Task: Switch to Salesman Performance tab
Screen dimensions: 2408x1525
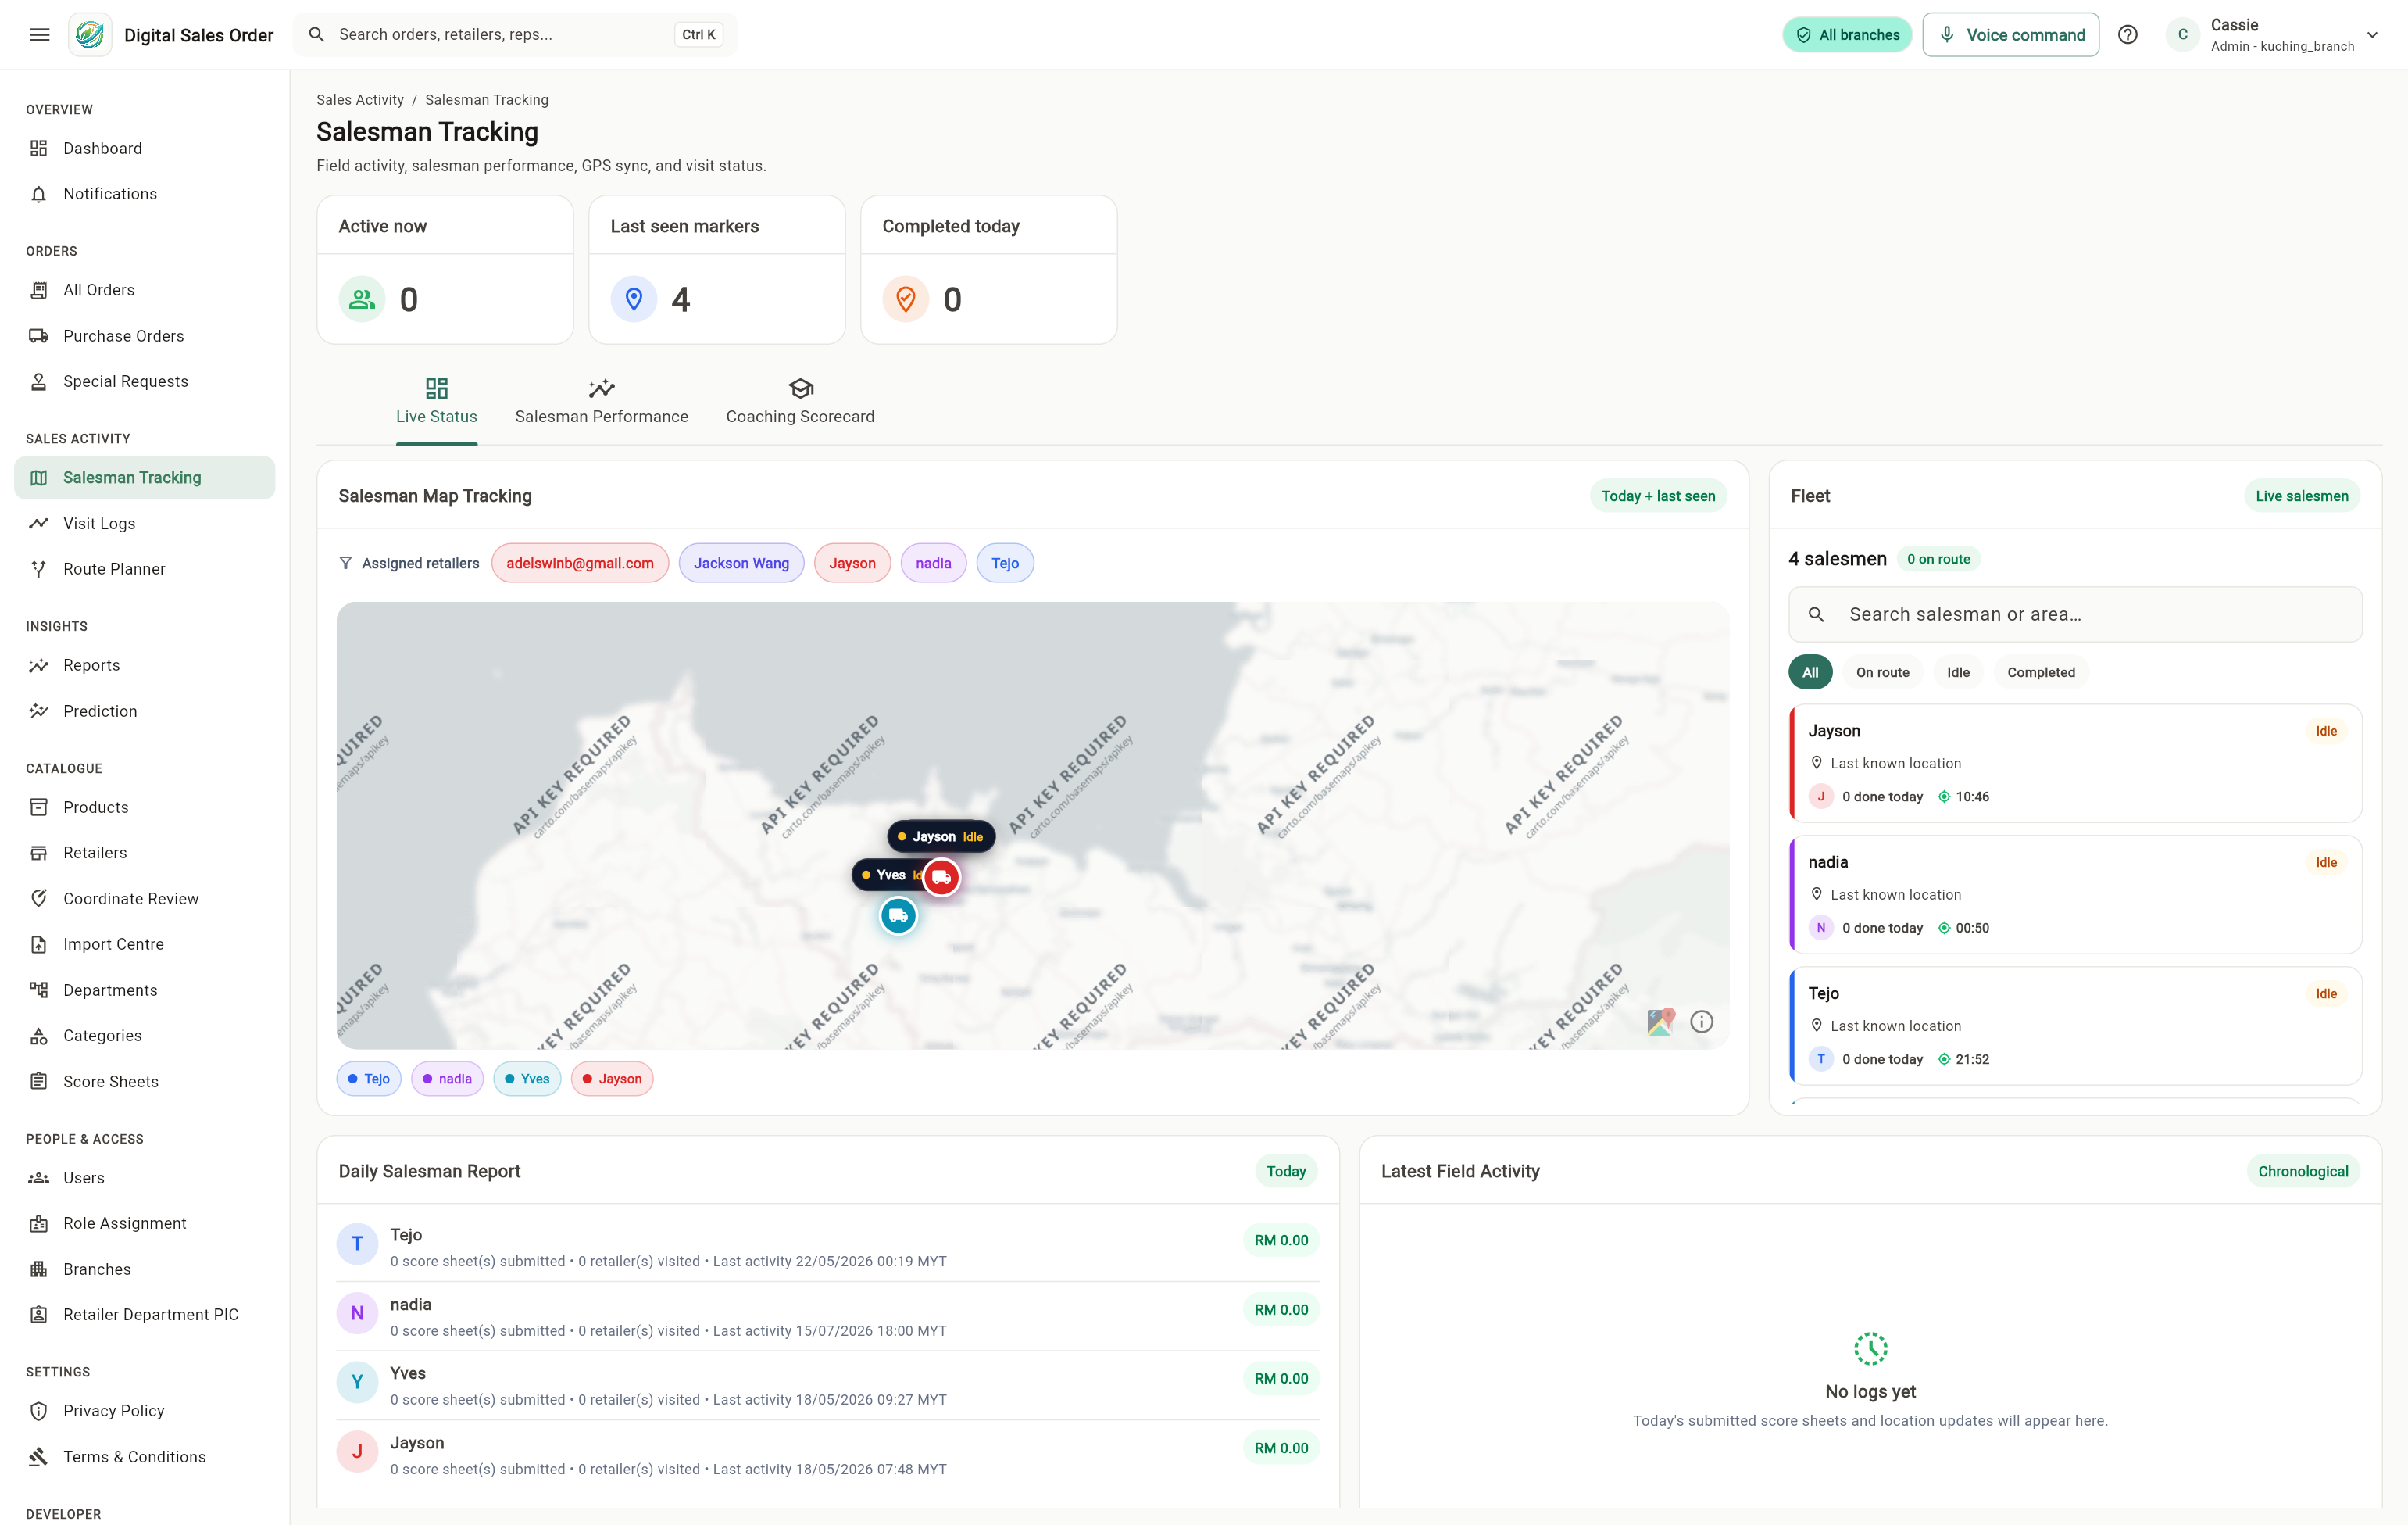Action: 601,403
